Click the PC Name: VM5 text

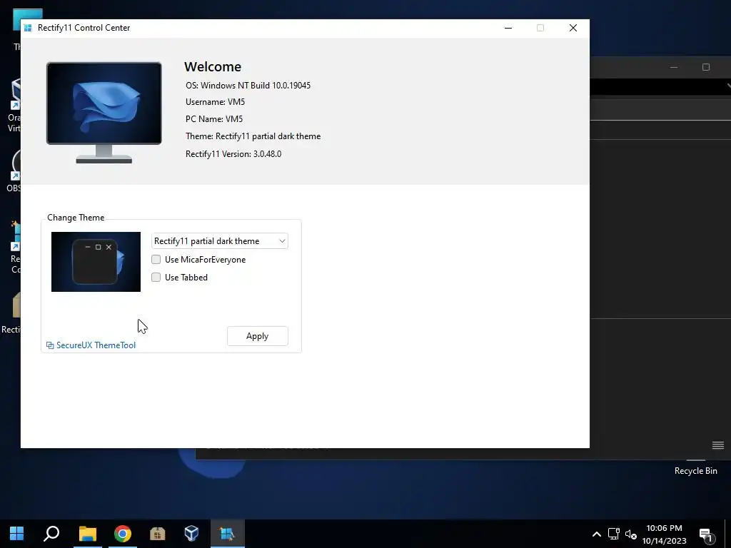pos(214,119)
